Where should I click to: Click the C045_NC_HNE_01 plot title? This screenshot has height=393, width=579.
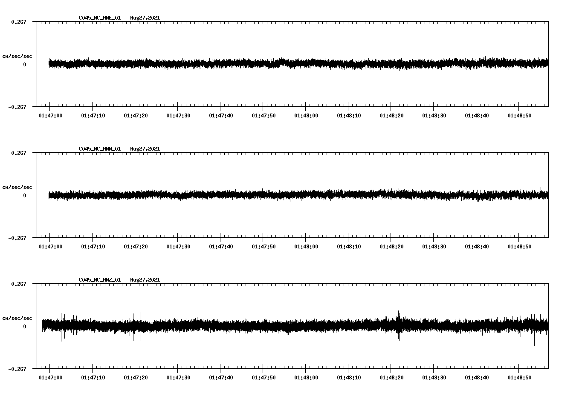coord(100,18)
